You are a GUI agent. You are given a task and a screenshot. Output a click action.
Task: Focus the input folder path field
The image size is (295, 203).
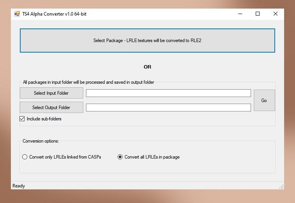169,93
